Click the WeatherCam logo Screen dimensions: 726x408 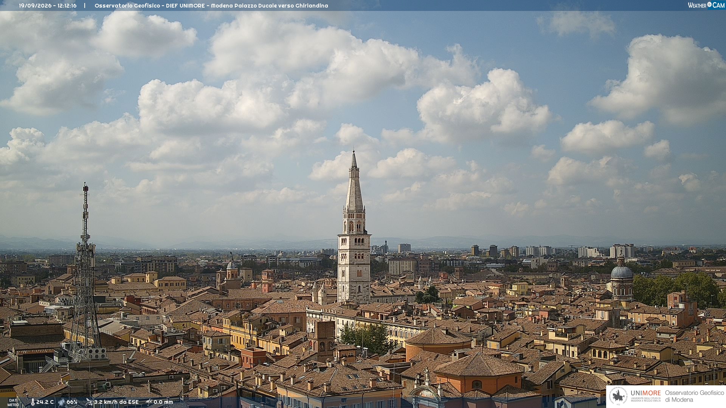(706, 5)
